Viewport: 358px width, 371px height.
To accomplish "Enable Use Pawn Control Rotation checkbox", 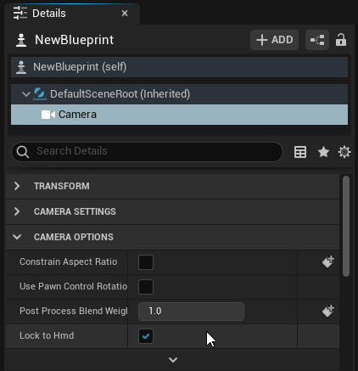I will 146,287.
